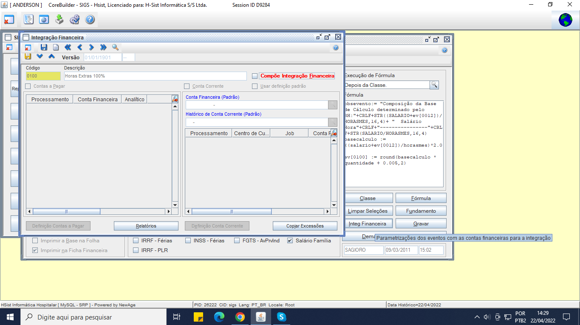Viewport: 580px width, 325px height.
Task: Click the left table horizontal scrollbar thumb
Action: pos(66,211)
